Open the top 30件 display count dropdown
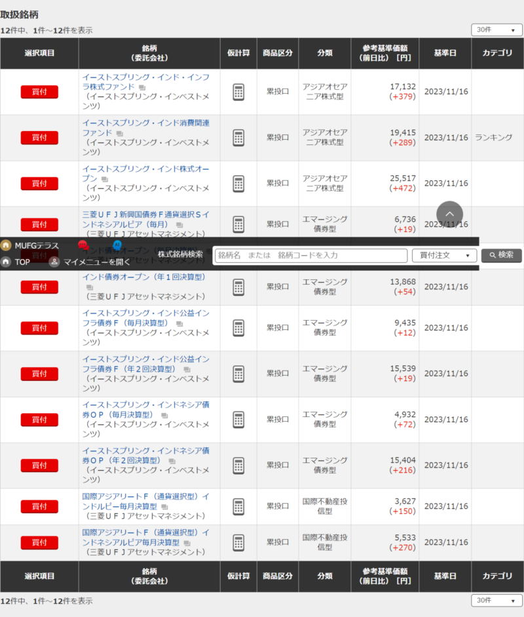 pos(496,30)
